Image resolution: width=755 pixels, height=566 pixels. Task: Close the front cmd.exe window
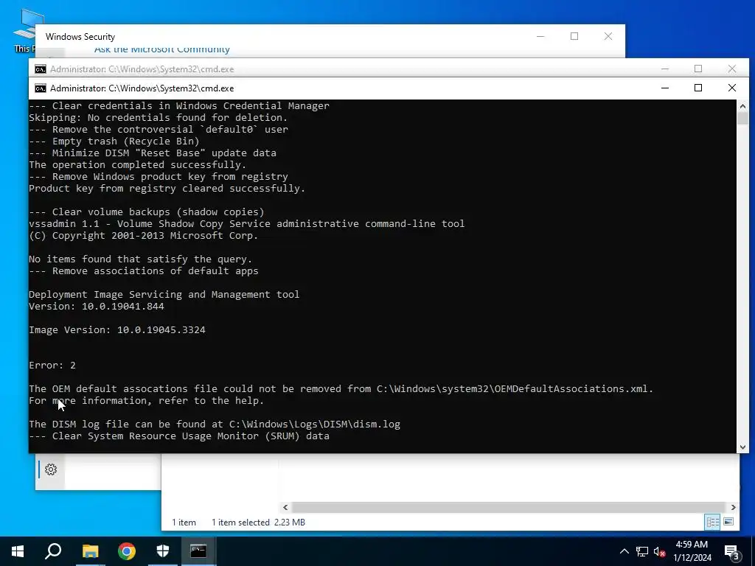click(x=732, y=88)
